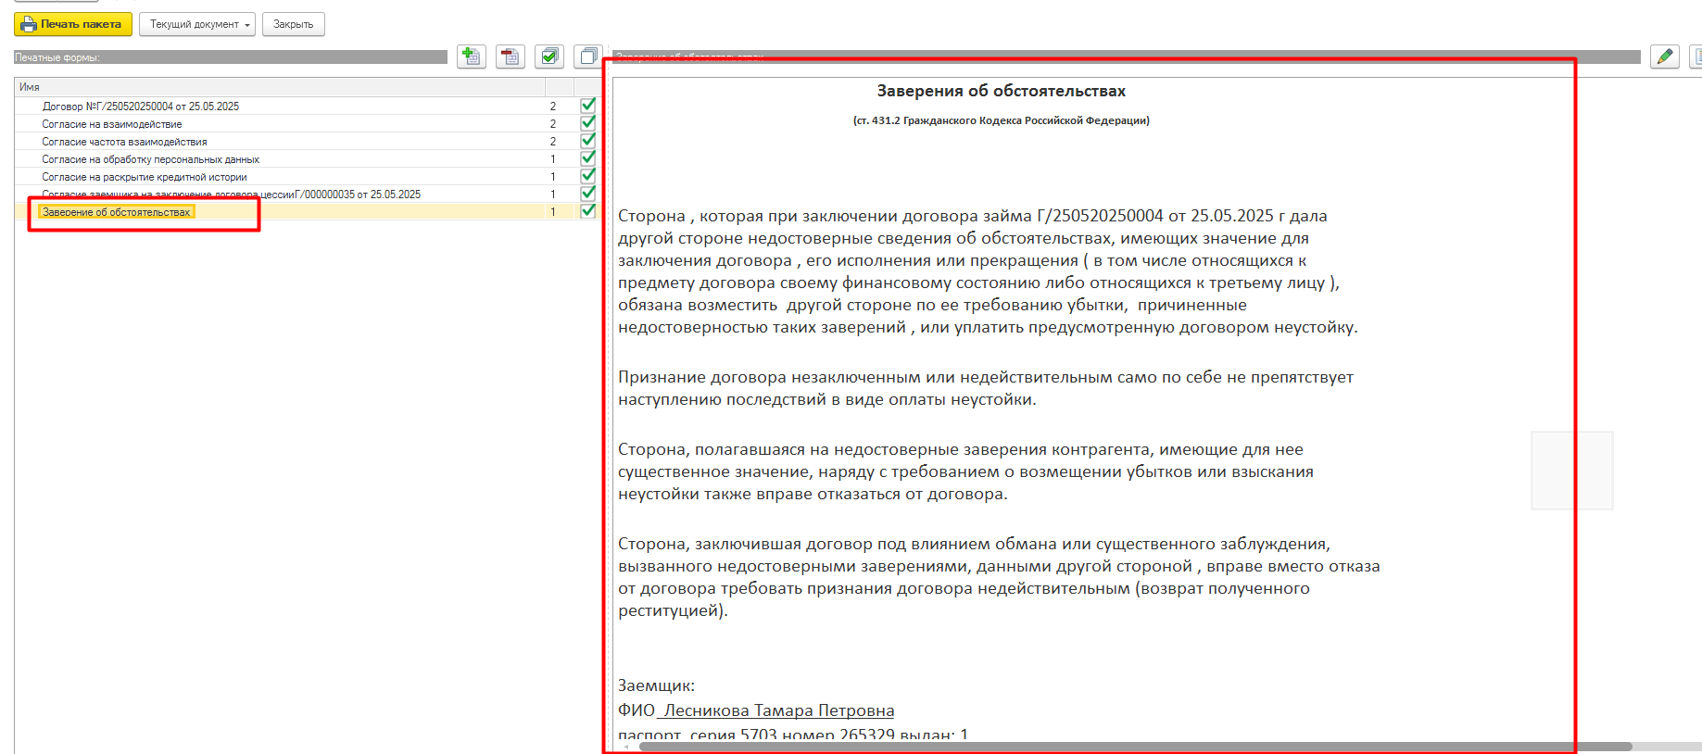This screenshot has width=1702, height=754.
Task: Click the preview horizontal scrollbar
Action: (x=1135, y=747)
